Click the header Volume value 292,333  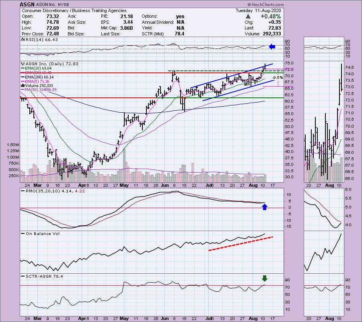[x=272, y=34]
